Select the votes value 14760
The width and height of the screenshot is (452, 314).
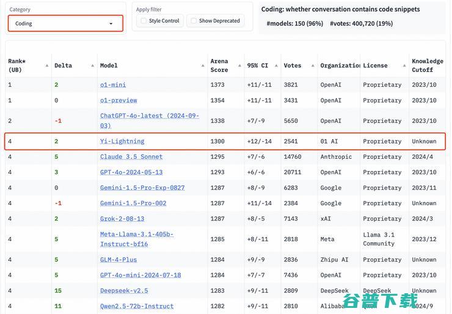click(293, 157)
